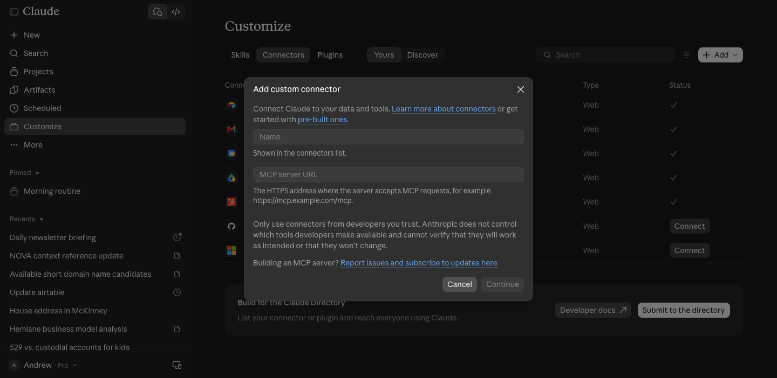The width and height of the screenshot is (777, 378).
Task: Click the document icon beside Hemlane business model analysis
Action: pyautogui.click(x=177, y=329)
